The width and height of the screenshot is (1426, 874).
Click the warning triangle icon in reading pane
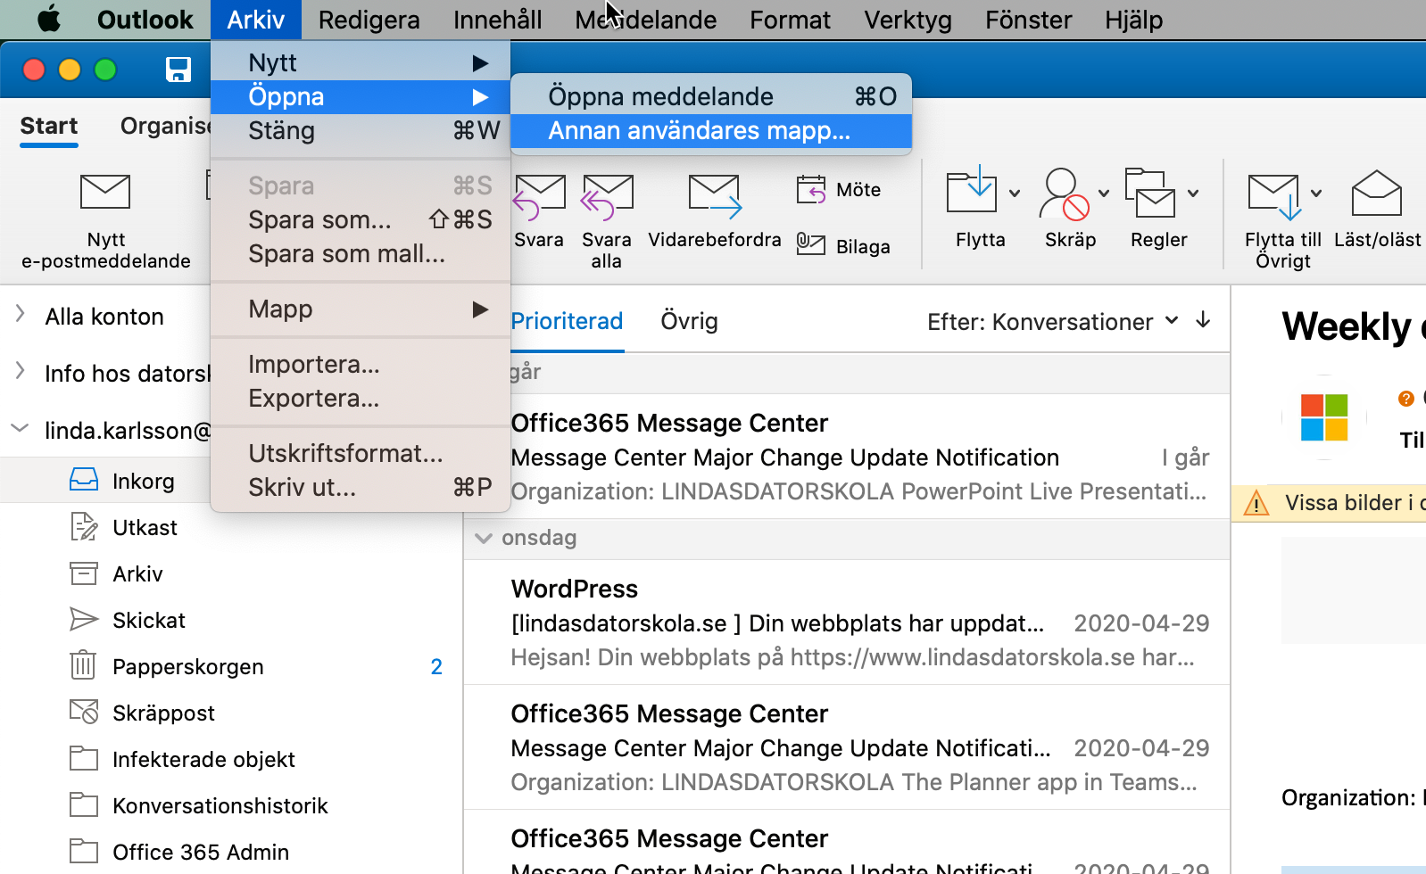tap(1256, 503)
